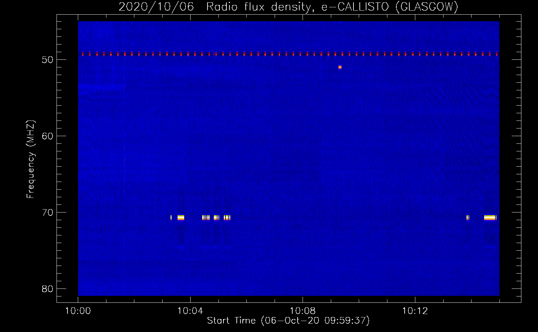
Task: Click the '50' frequency tick label
Action: click(48, 60)
